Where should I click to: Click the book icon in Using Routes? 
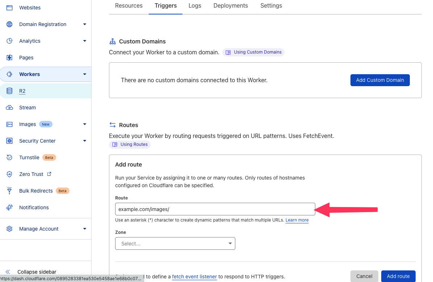[115, 144]
